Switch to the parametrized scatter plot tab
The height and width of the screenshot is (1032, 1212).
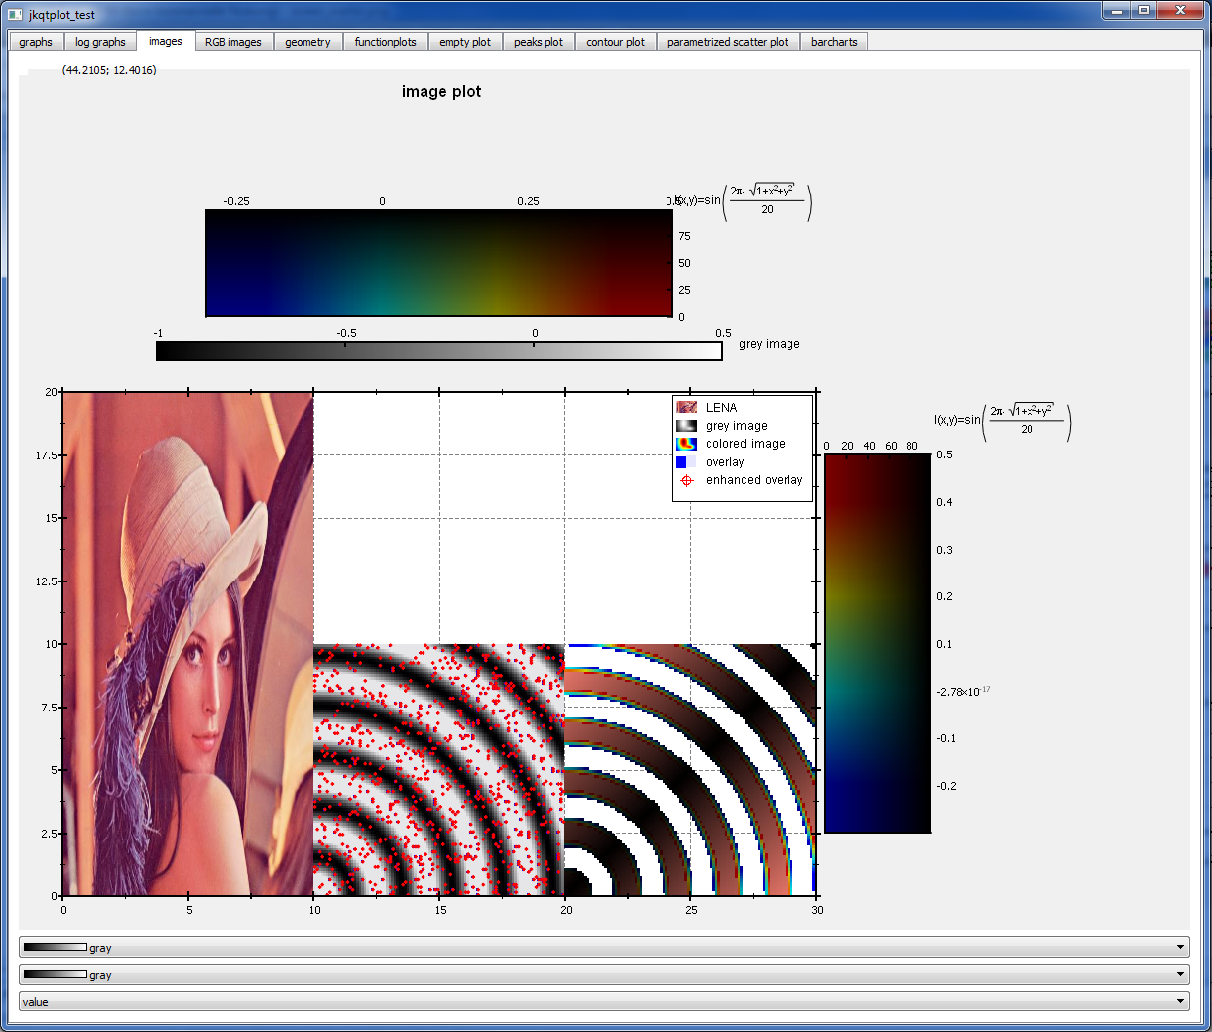(x=728, y=41)
